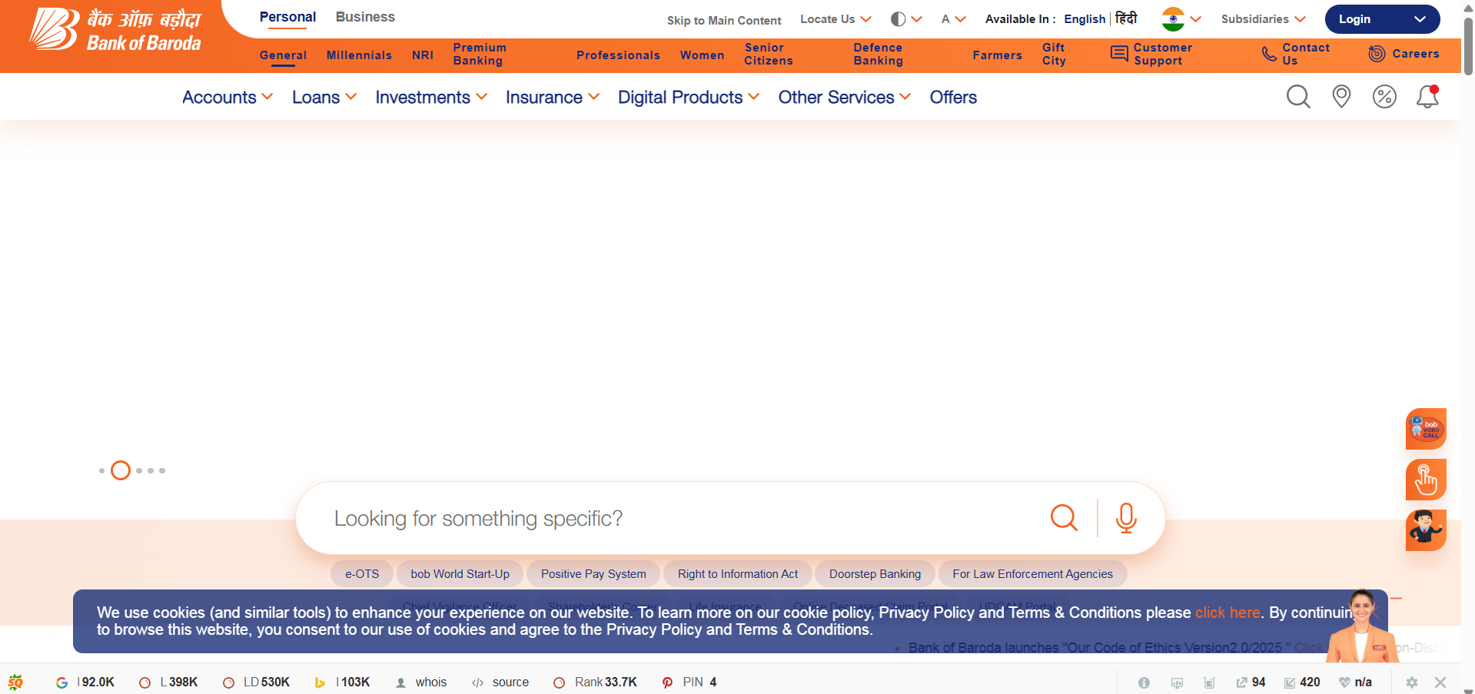
Task: Select the active carousel ring indicator
Action: [121, 470]
